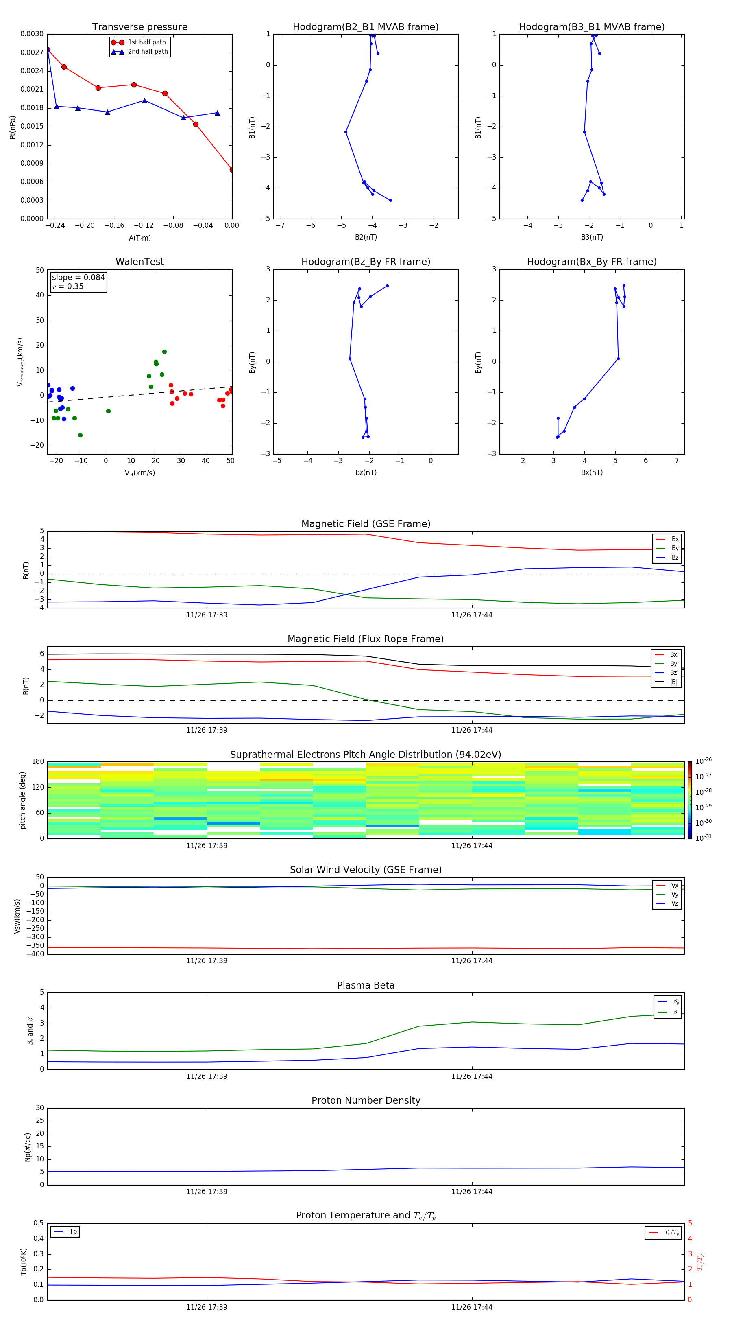Click the '11/26 17:39' tick under the GSE plot
Image resolution: width=732 pixels, height=1343 pixels.
207,615
